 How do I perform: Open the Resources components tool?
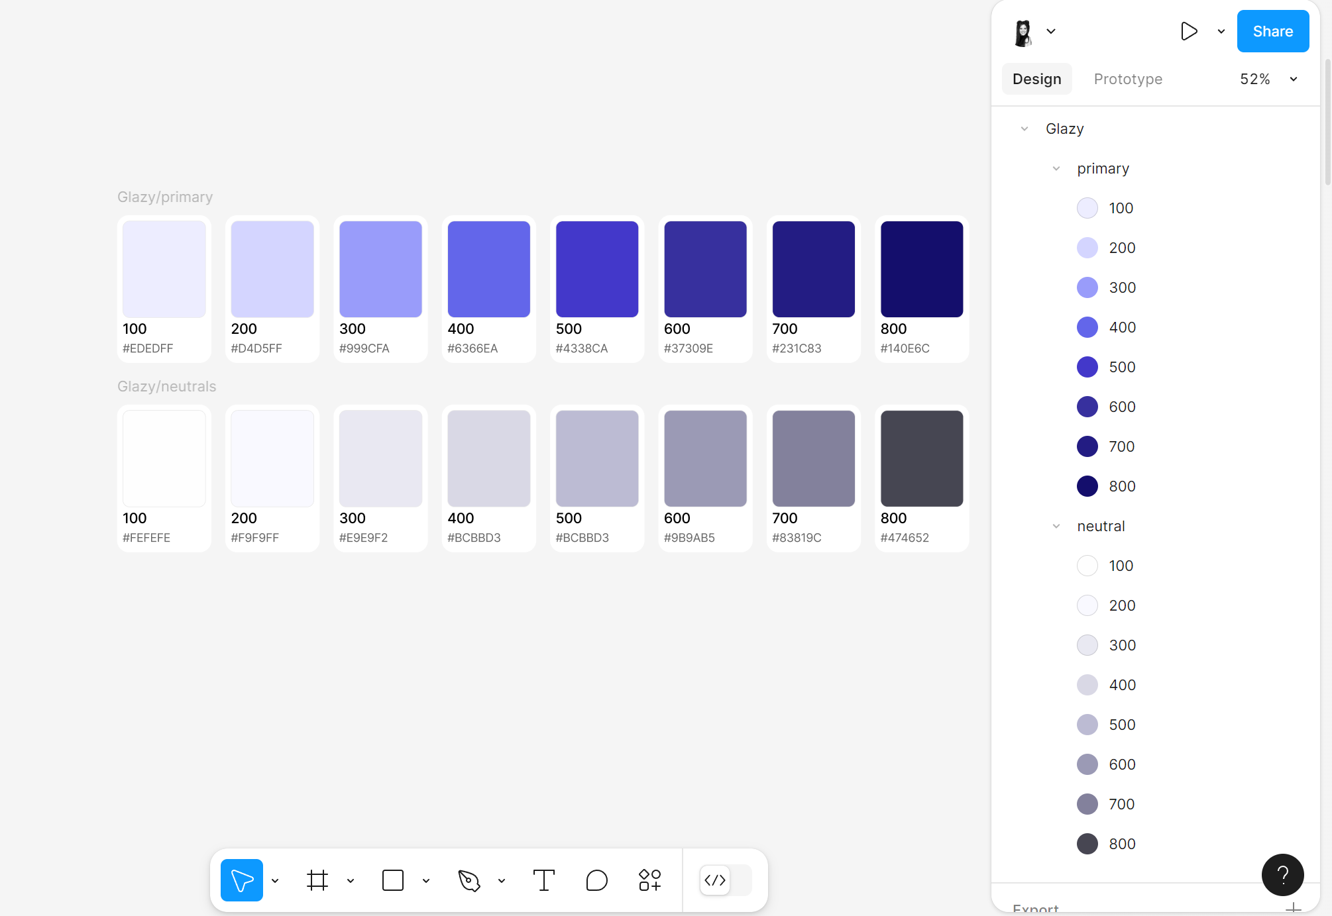(x=649, y=880)
